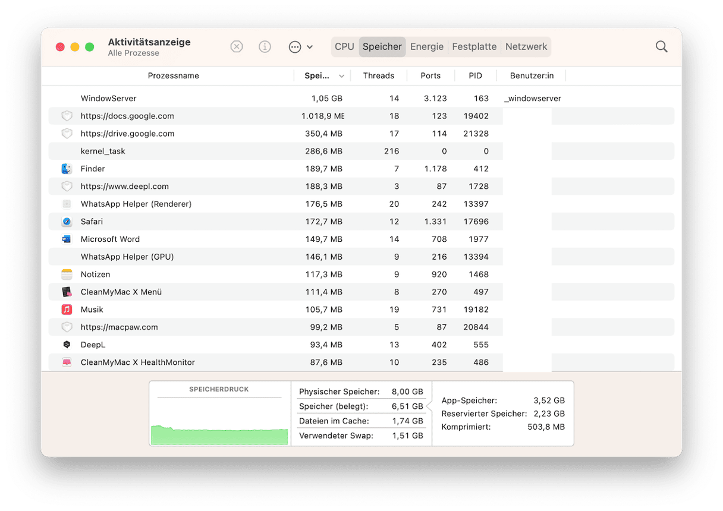723x511 pixels.
Task: Sort by the PID column header
Action: click(x=475, y=76)
